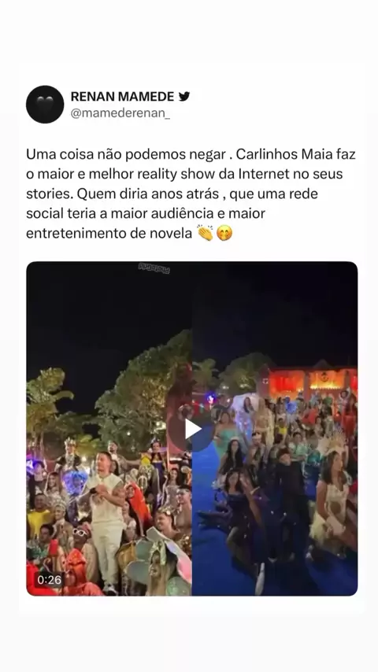The height and width of the screenshot is (672, 378).
Task: Tap the clapping hands emoji
Action: (206, 234)
